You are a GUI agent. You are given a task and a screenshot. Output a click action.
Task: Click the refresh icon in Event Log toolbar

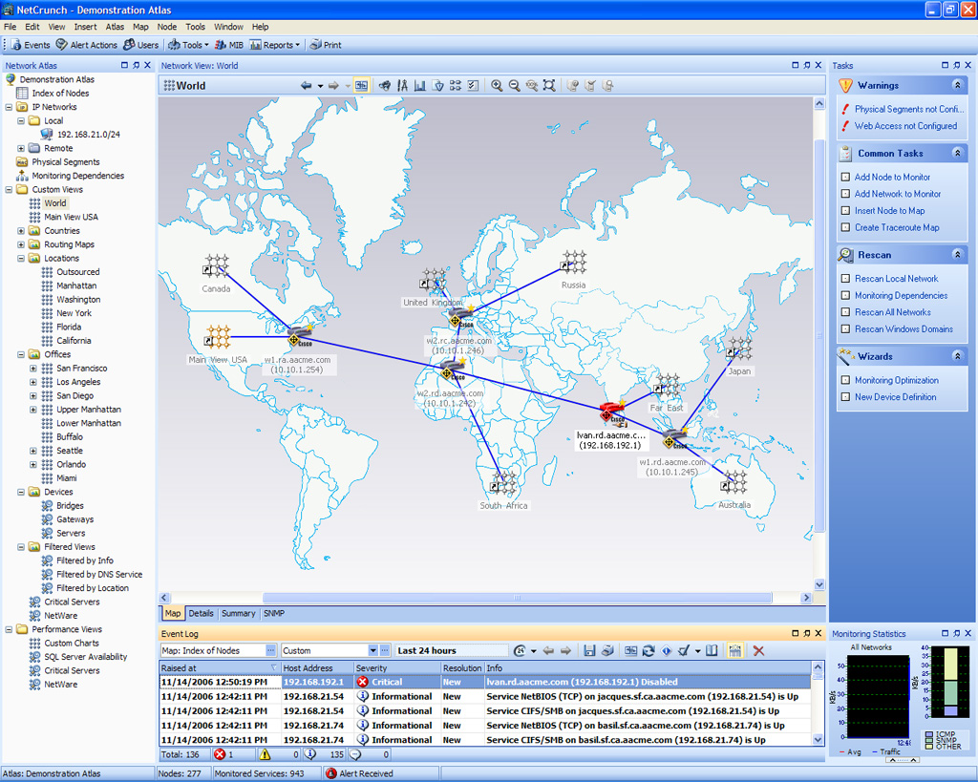[x=648, y=651]
